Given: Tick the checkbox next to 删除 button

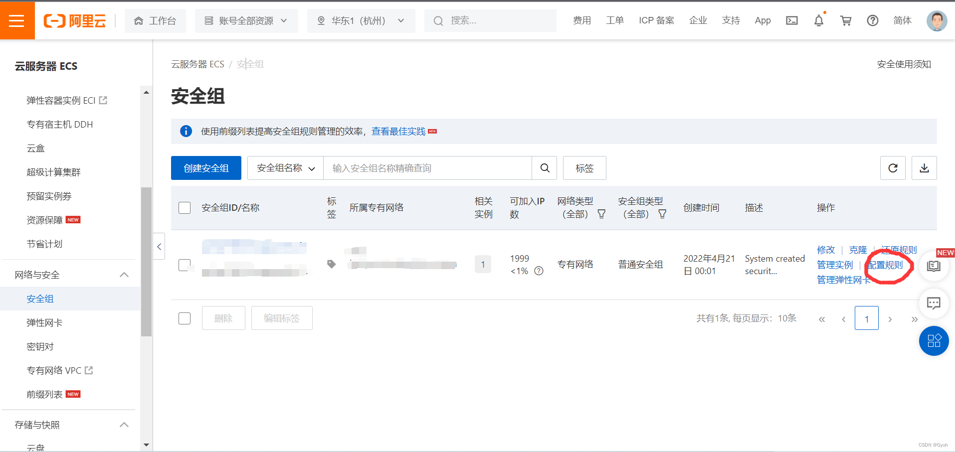Looking at the screenshot, I should pos(185,318).
